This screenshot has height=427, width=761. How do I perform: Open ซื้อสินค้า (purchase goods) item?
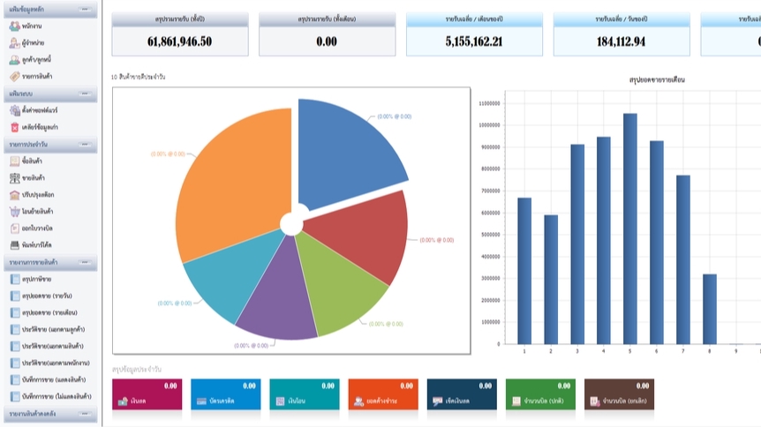tap(26, 161)
